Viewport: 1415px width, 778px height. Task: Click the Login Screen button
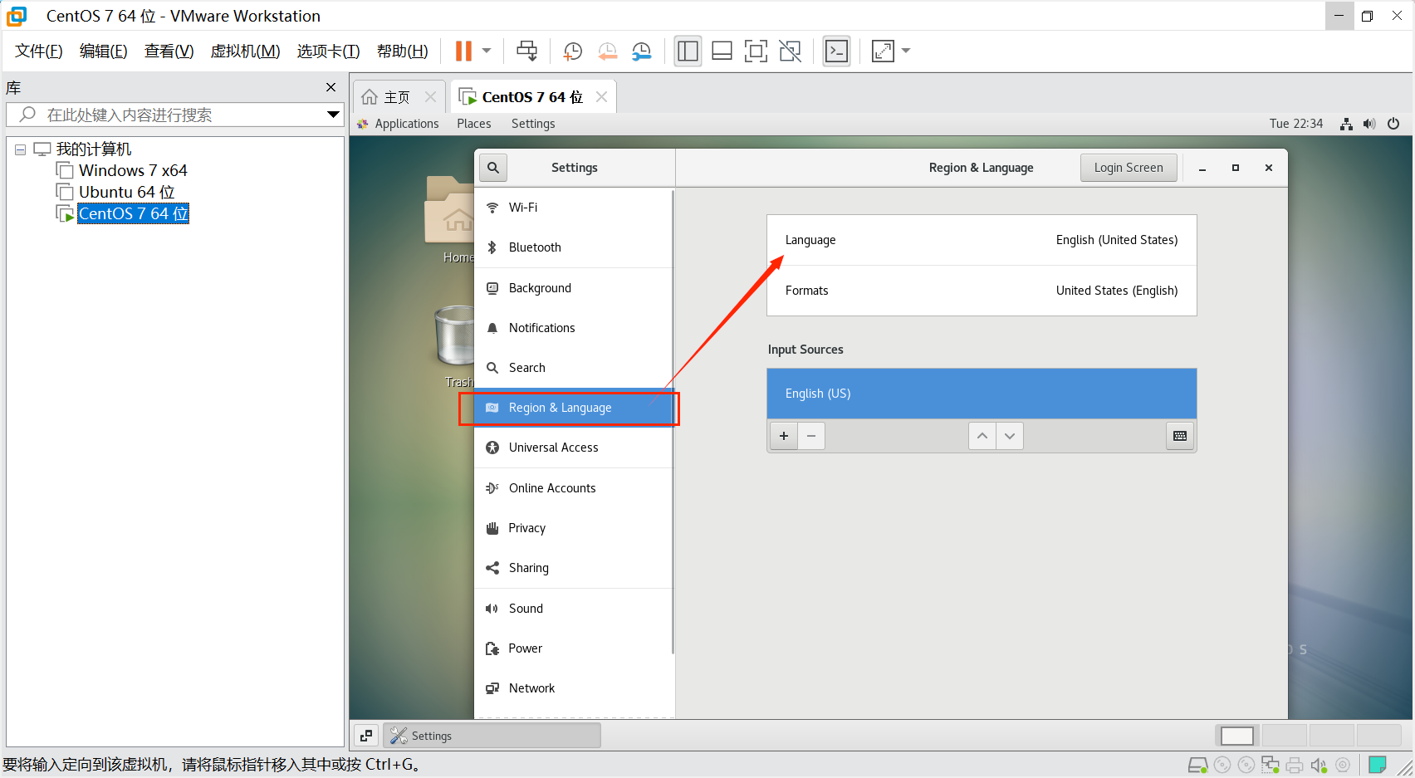[x=1129, y=168]
